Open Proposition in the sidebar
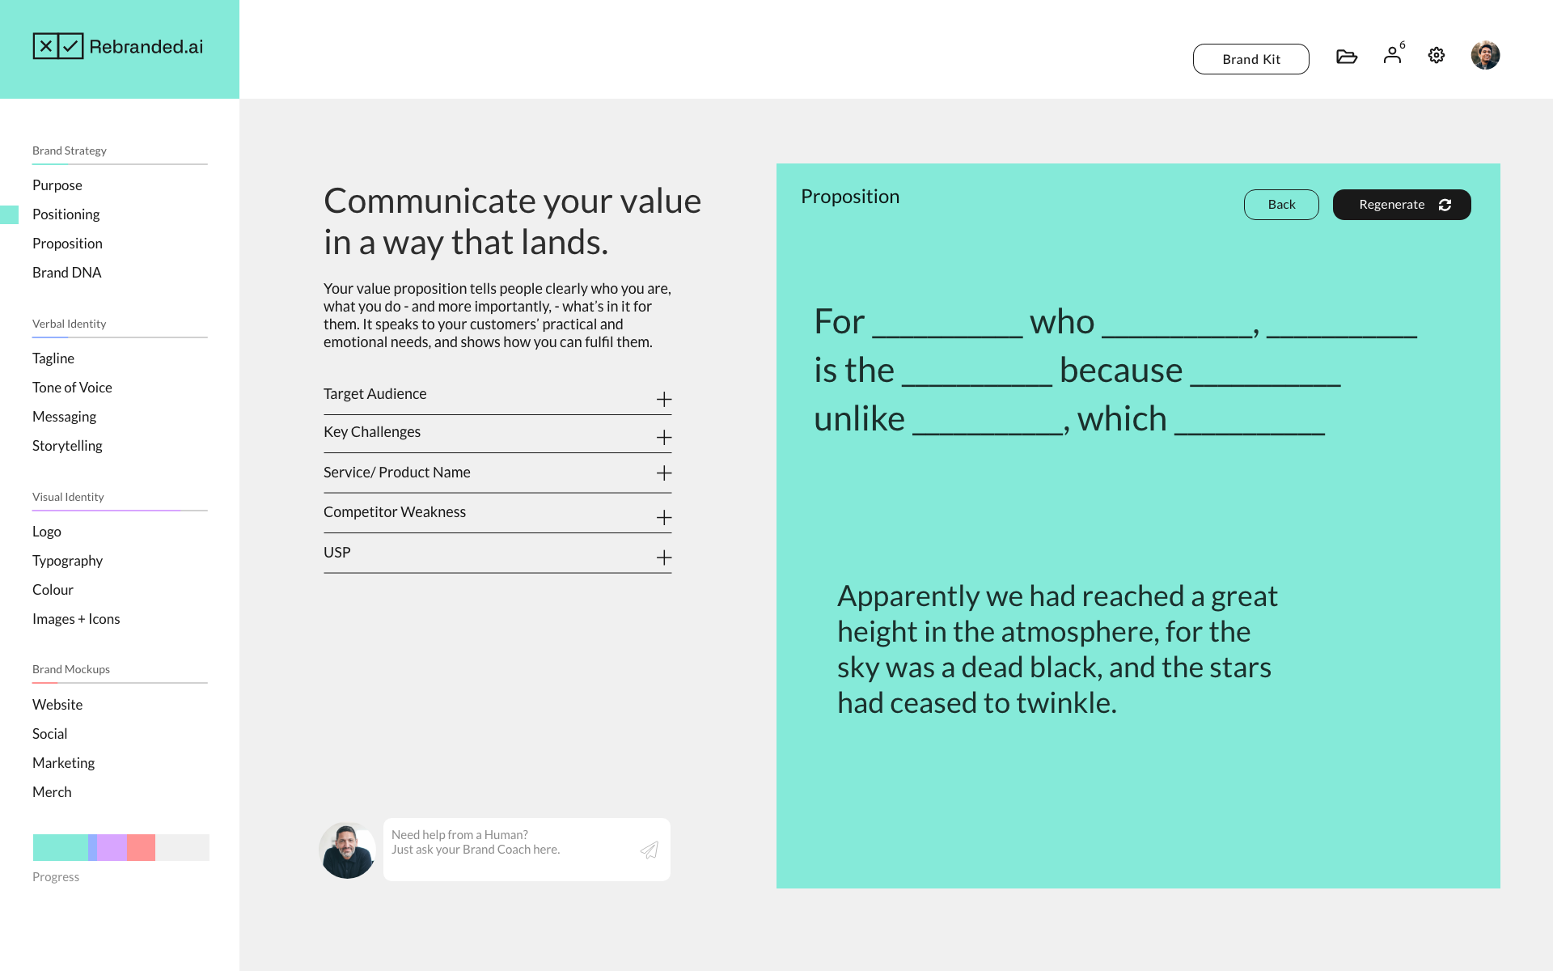 coord(67,244)
